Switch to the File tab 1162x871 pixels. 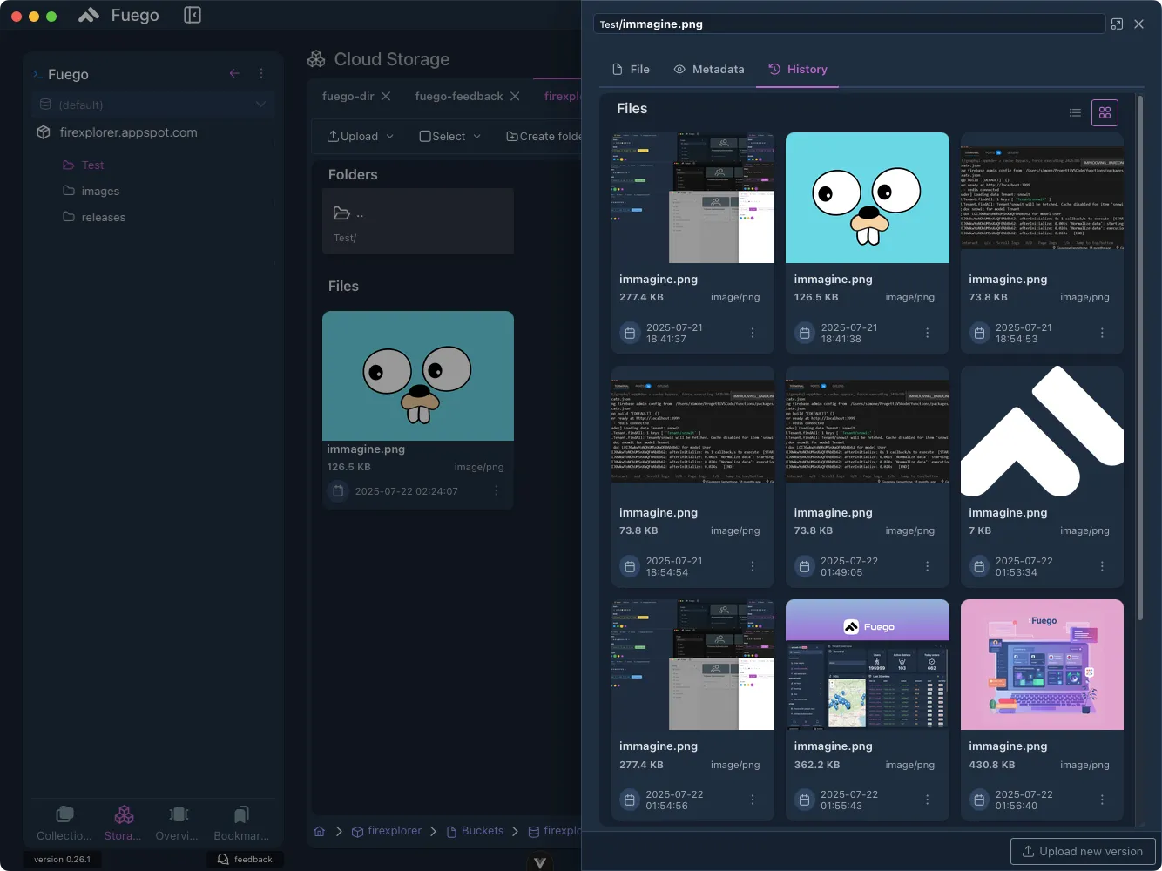631,70
